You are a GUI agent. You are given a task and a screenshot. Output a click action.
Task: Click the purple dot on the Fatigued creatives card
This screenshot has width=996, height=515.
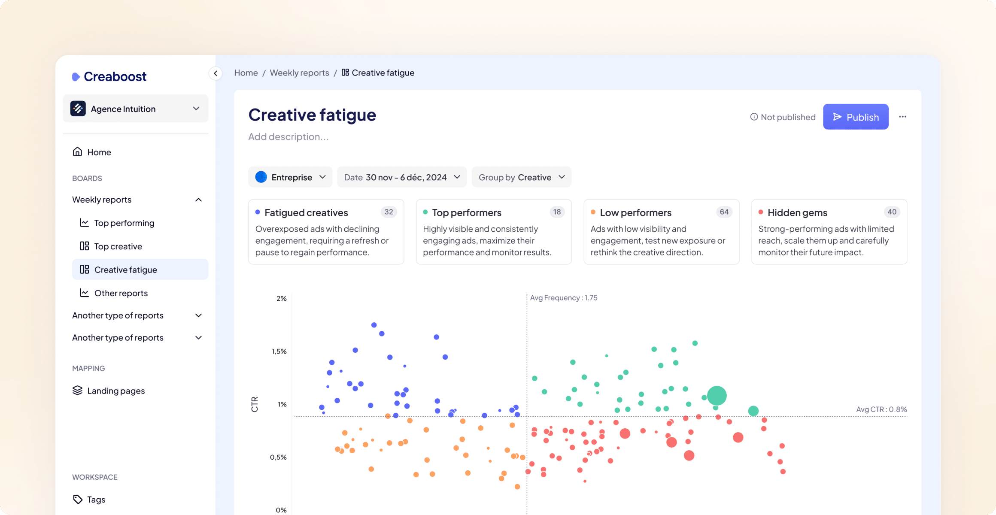(x=258, y=212)
